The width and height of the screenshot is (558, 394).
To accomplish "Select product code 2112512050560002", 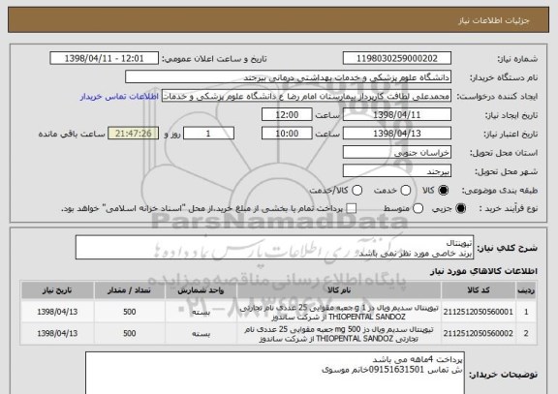I will (x=479, y=334).
